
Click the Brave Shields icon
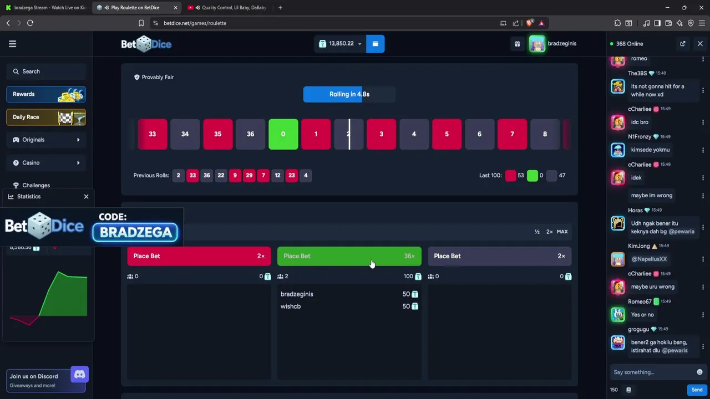529,23
